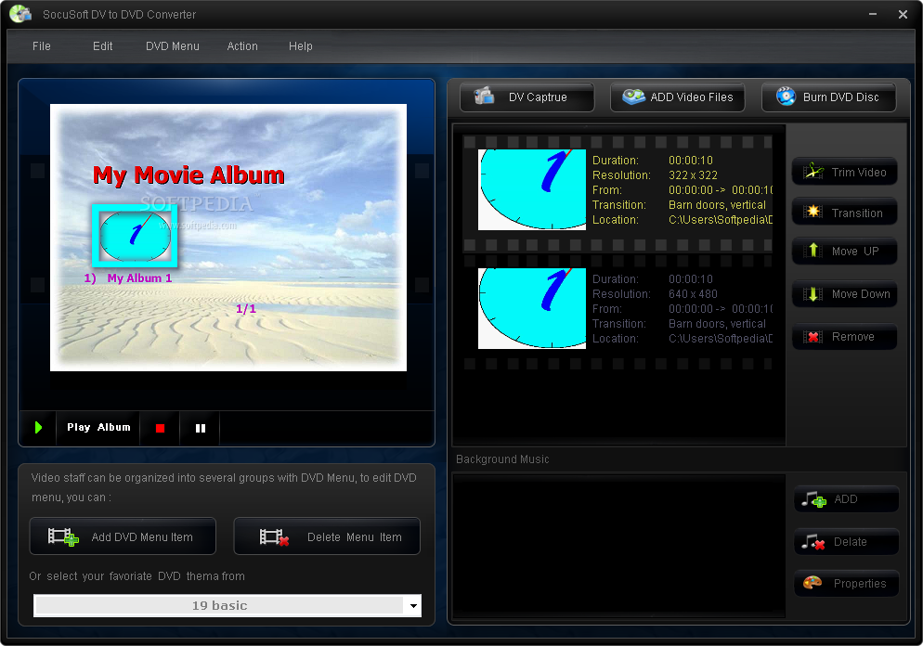Click the '19 basic' theme combo box
Viewport: 923px width, 646px height.
point(227,605)
